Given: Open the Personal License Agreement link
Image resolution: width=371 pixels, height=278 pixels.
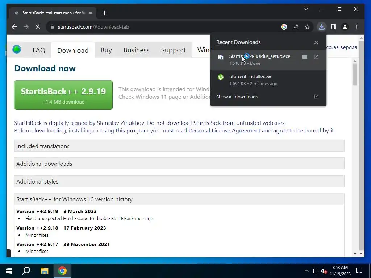Looking at the screenshot, I should point(224,130).
